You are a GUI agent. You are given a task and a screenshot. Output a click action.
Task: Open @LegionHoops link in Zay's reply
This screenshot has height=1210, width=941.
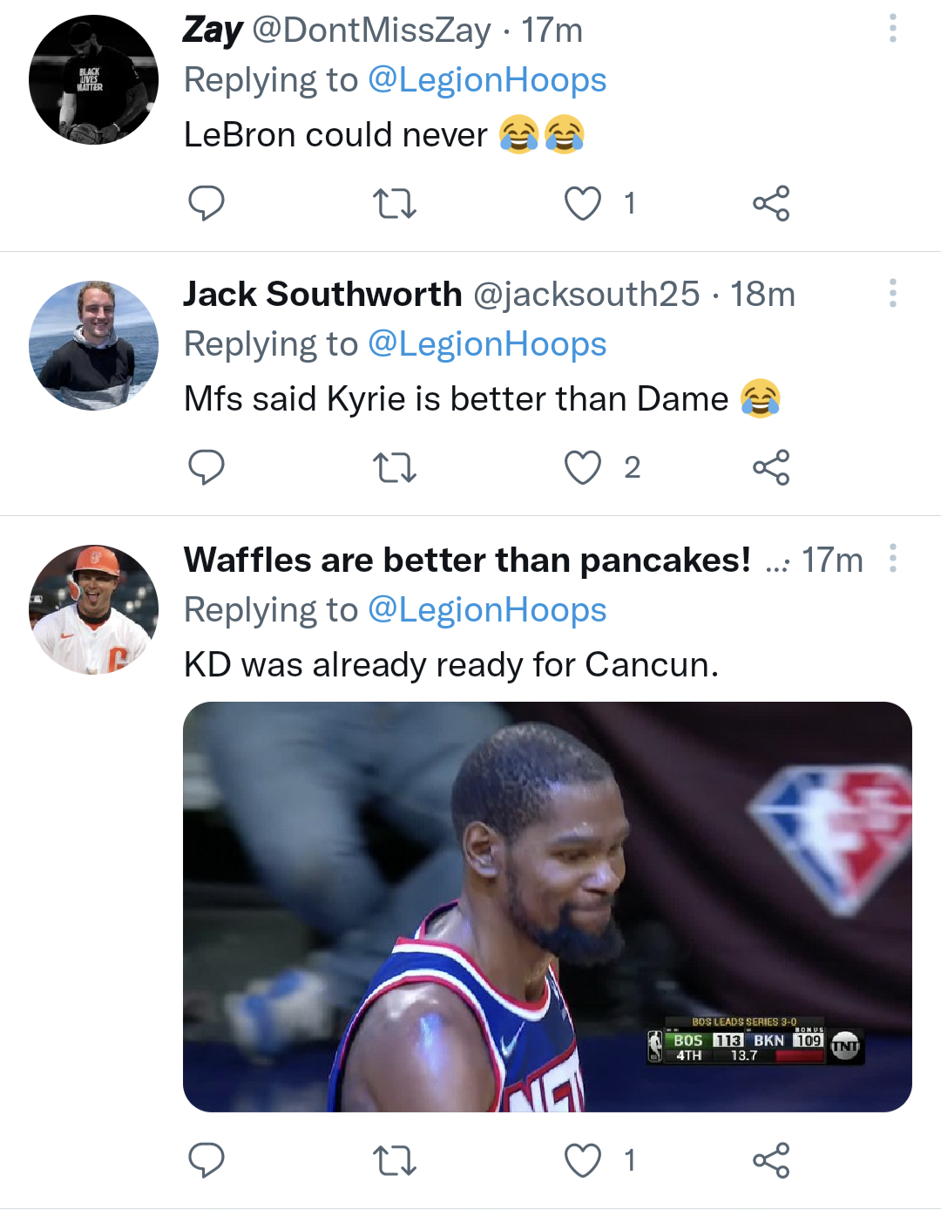[487, 80]
